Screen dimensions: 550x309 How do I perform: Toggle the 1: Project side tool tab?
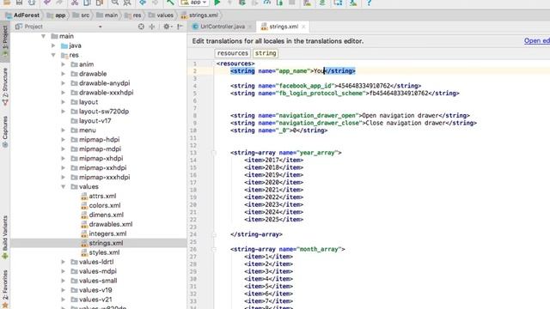point(5,41)
